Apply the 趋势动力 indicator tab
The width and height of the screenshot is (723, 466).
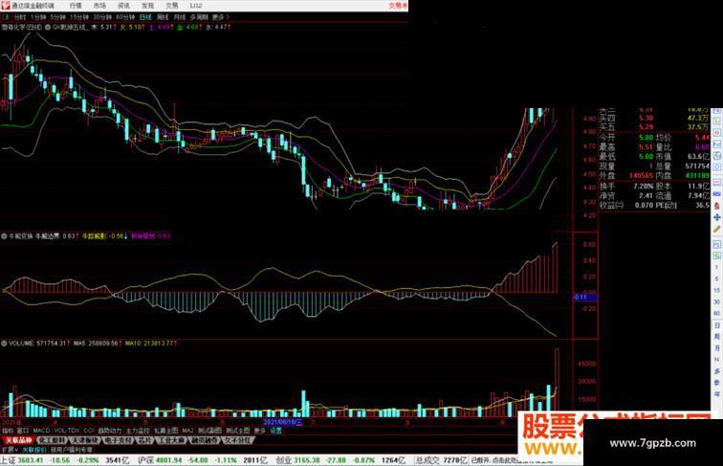tap(110, 430)
